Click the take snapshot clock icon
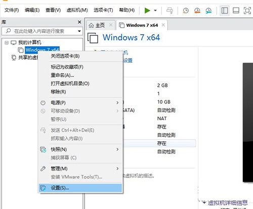The image size is (253, 209). [x=186, y=11]
